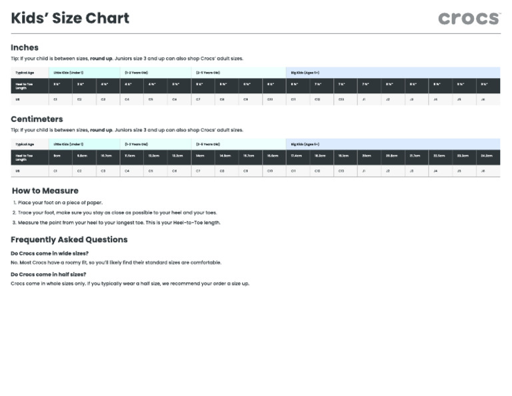Screen dimensions: 512x396
Task: Click the Crocs logo
Action: coord(469,18)
